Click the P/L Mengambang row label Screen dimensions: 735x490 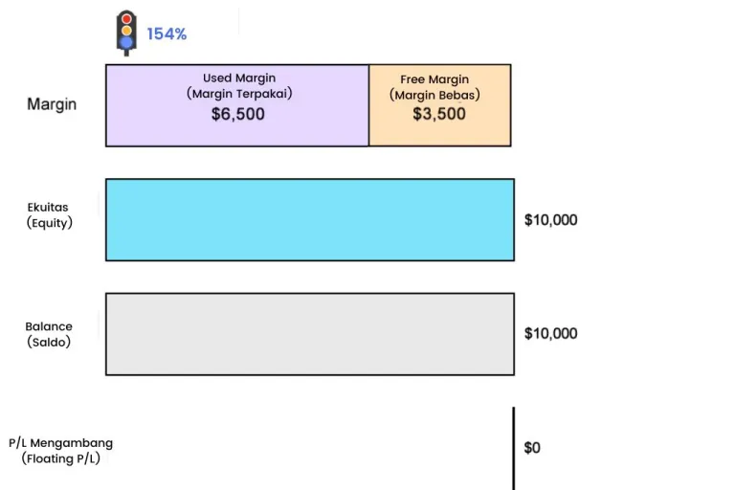(61, 443)
